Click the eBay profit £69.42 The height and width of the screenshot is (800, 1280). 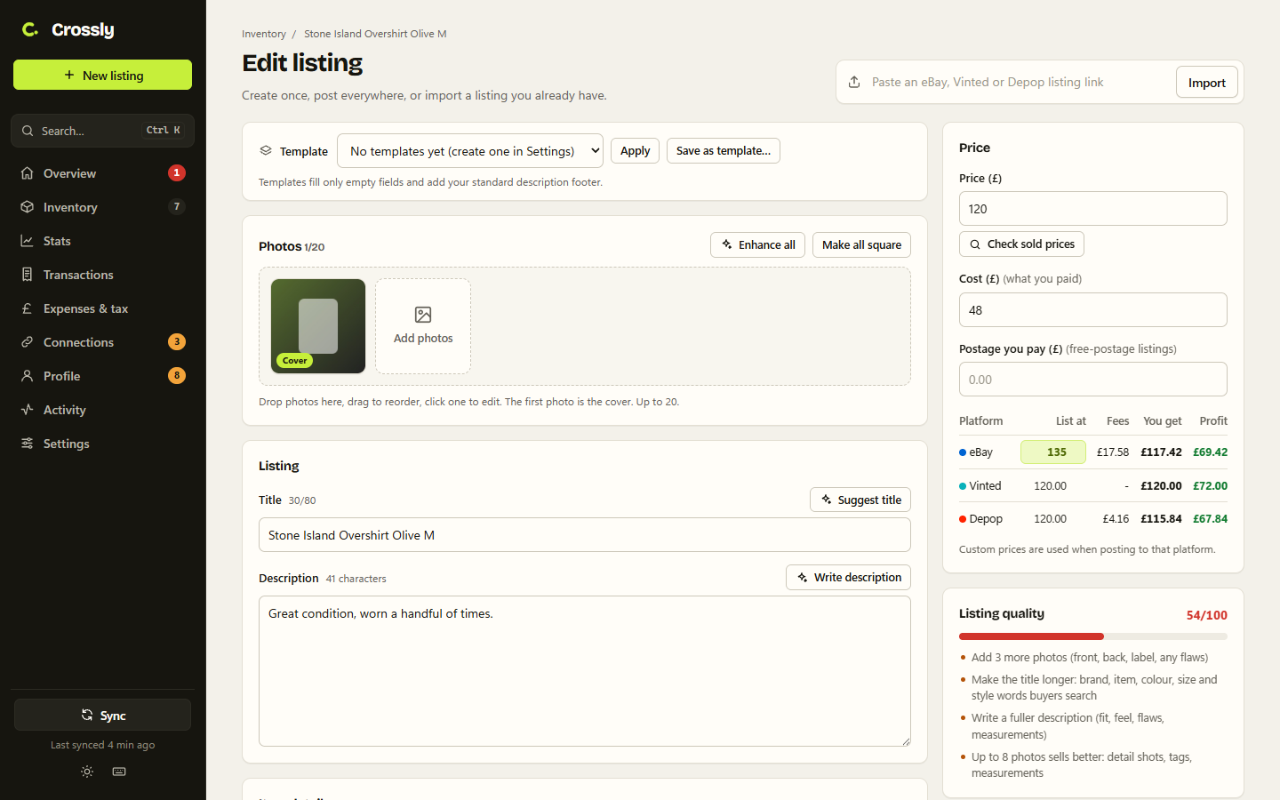click(x=1210, y=452)
